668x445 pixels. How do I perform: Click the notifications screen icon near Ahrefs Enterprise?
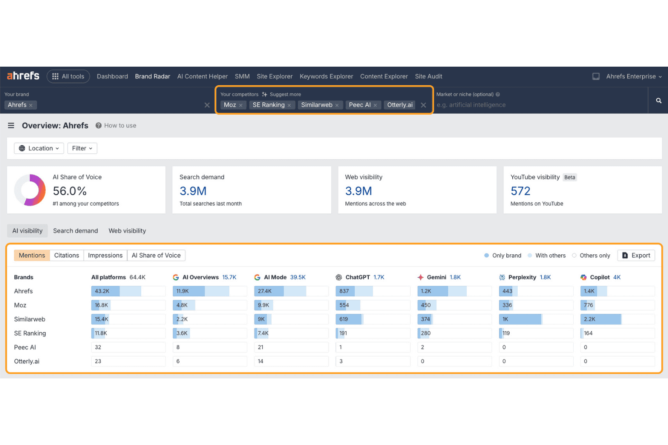(x=596, y=76)
